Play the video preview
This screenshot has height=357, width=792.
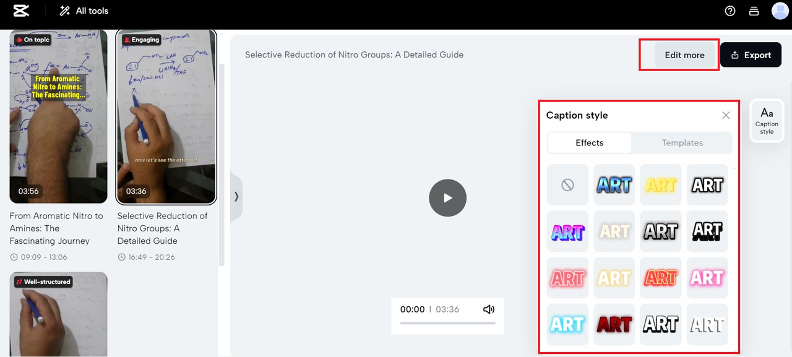point(447,198)
